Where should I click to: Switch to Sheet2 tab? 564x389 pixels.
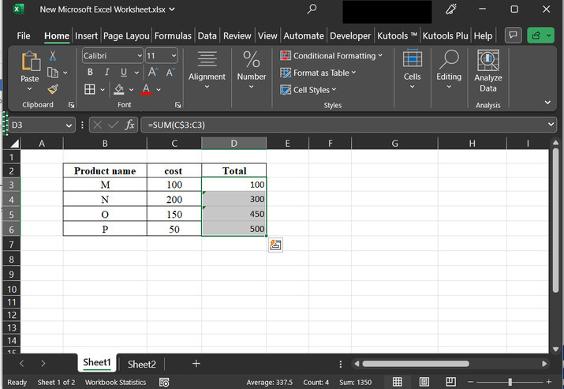pos(142,364)
